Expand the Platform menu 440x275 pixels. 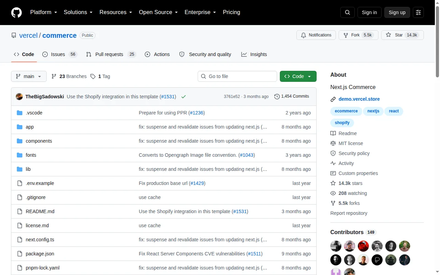tap(43, 12)
